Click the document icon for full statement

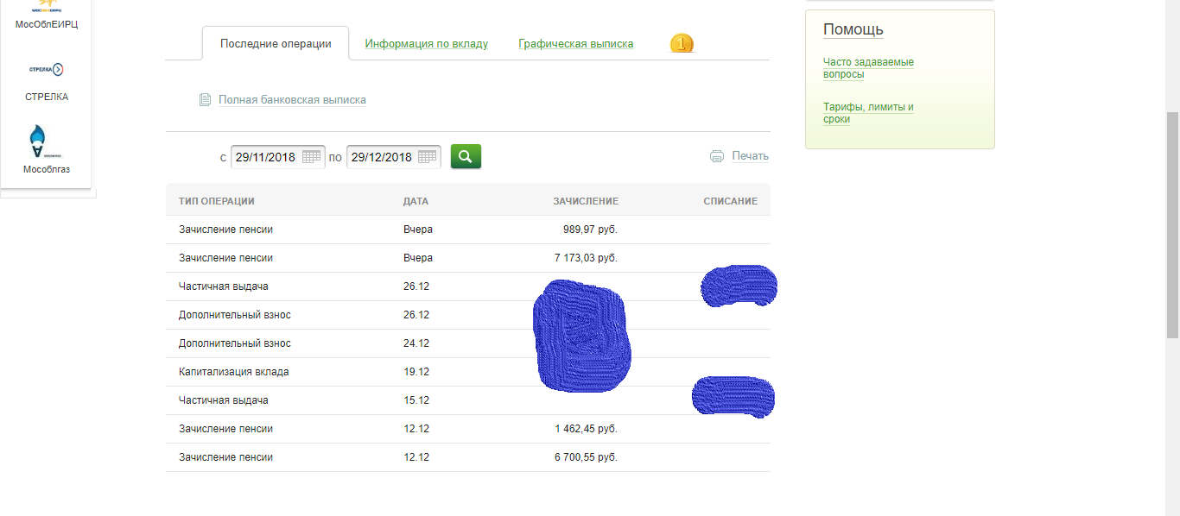[x=205, y=100]
